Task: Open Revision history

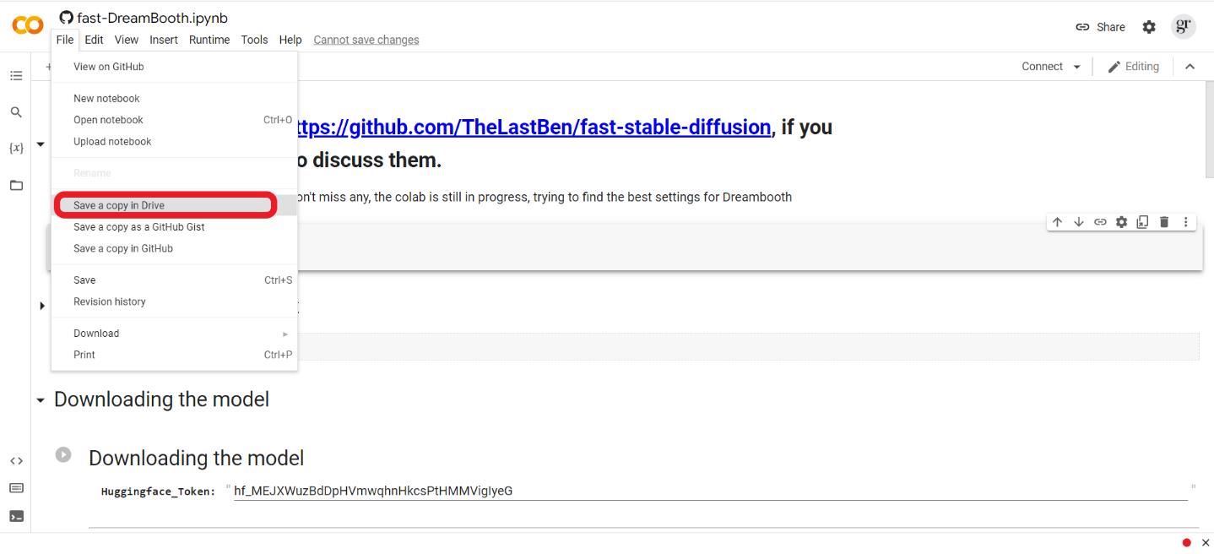Action: click(174, 301)
